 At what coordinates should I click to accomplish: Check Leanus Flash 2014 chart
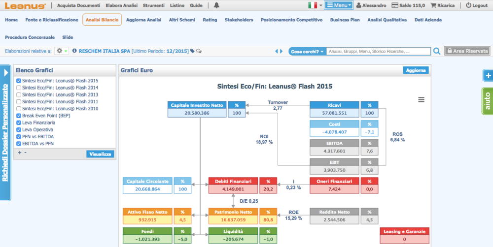(19, 88)
